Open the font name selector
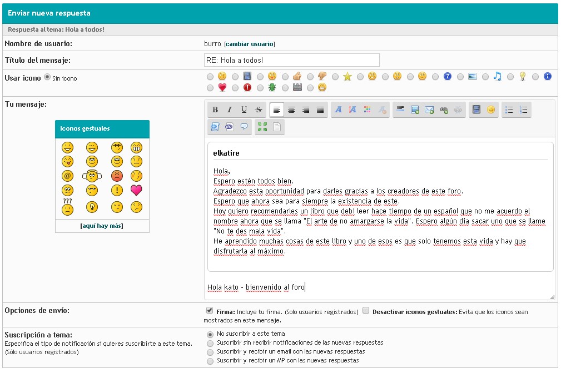561x373 pixels. point(338,110)
